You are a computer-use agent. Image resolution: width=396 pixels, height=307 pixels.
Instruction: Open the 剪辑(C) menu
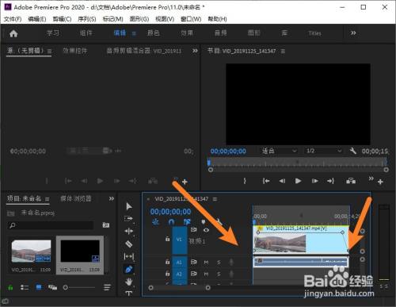click(x=62, y=19)
